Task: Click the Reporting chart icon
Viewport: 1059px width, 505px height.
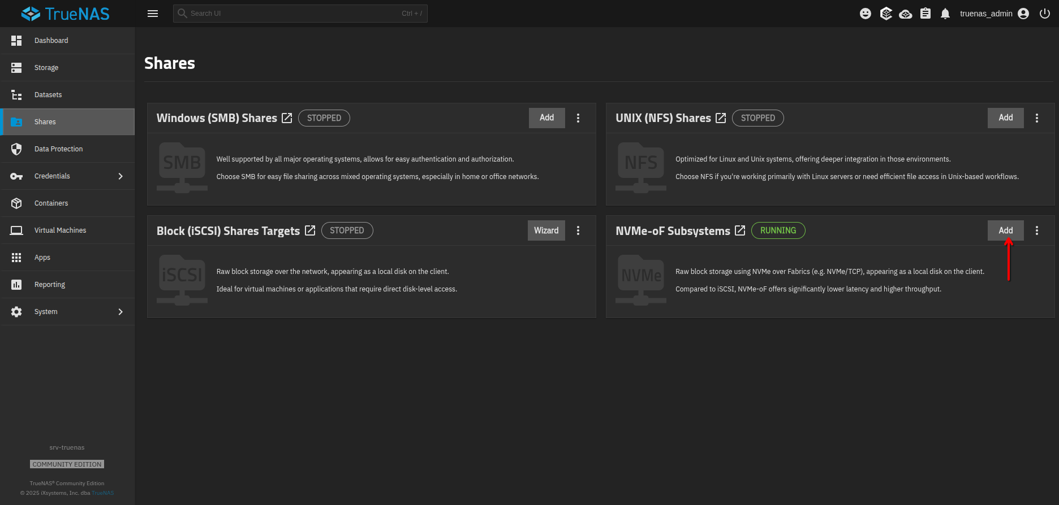Action: point(16,285)
